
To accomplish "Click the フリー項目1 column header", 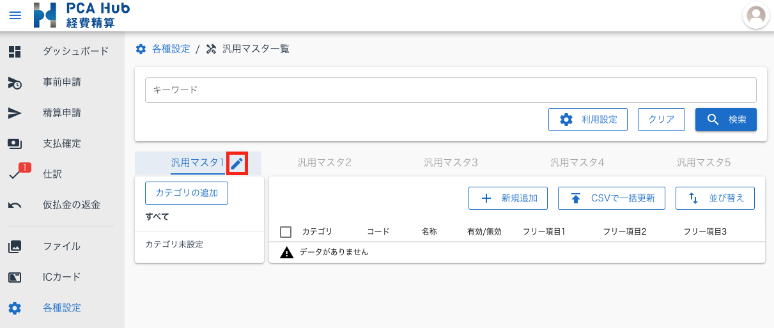I will tap(544, 232).
